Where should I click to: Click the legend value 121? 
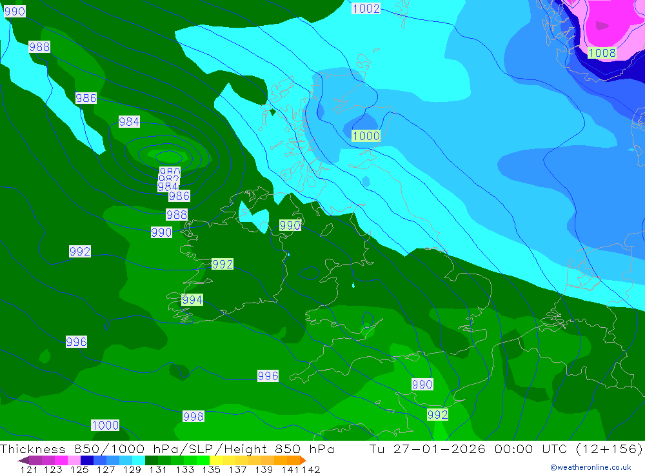[29, 469]
